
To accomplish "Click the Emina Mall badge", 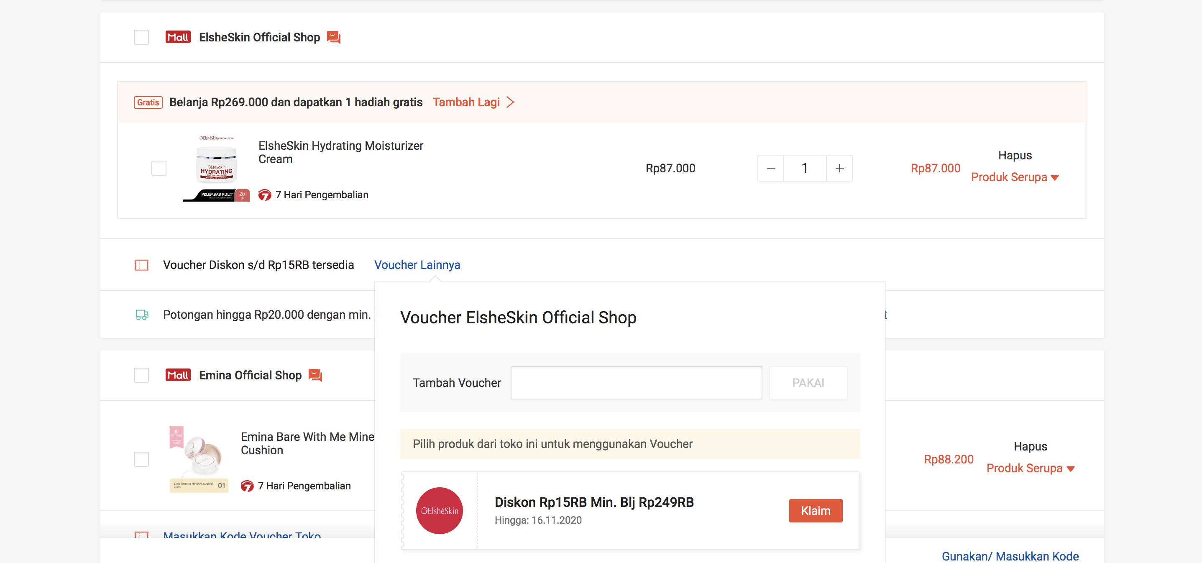I will tap(178, 375).
